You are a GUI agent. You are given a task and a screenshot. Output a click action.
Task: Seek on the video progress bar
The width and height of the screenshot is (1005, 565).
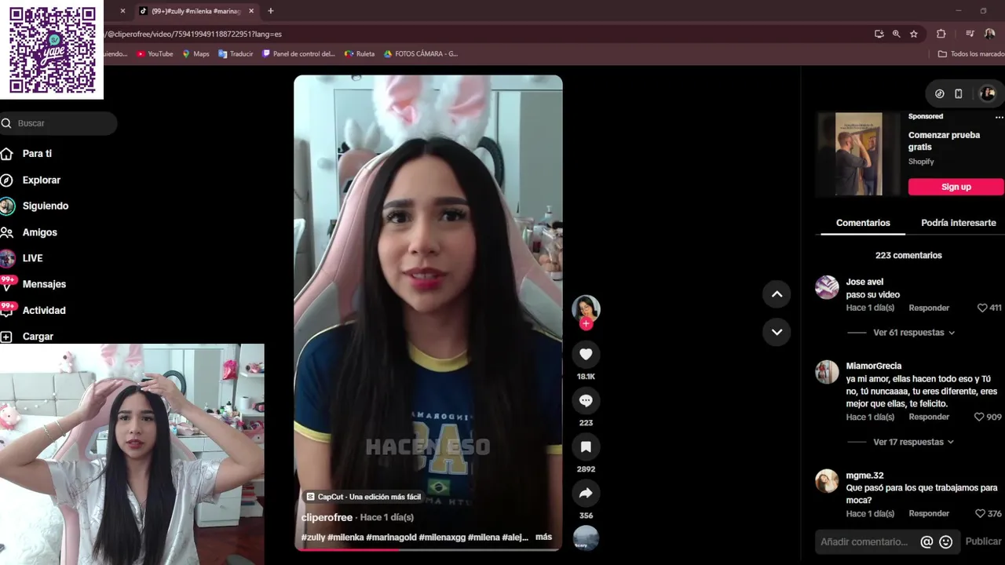coord(428,549)
